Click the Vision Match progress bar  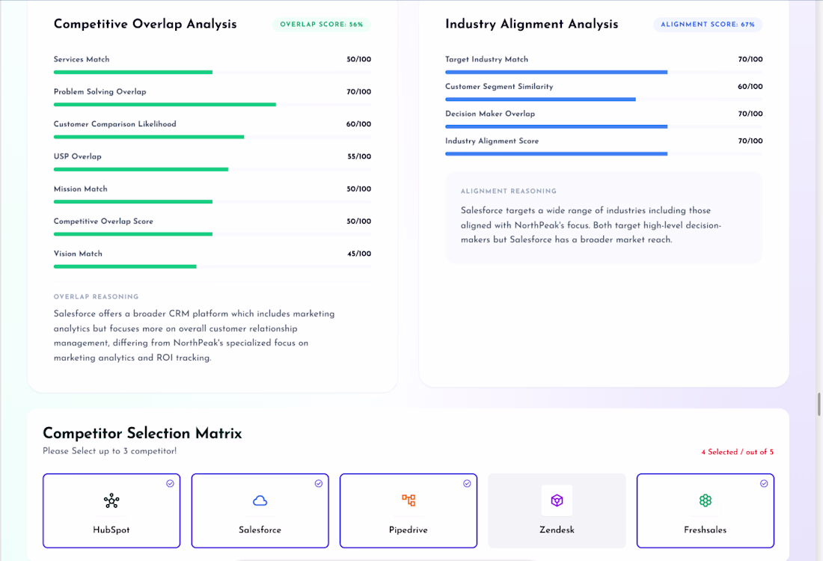pos(212,266)
